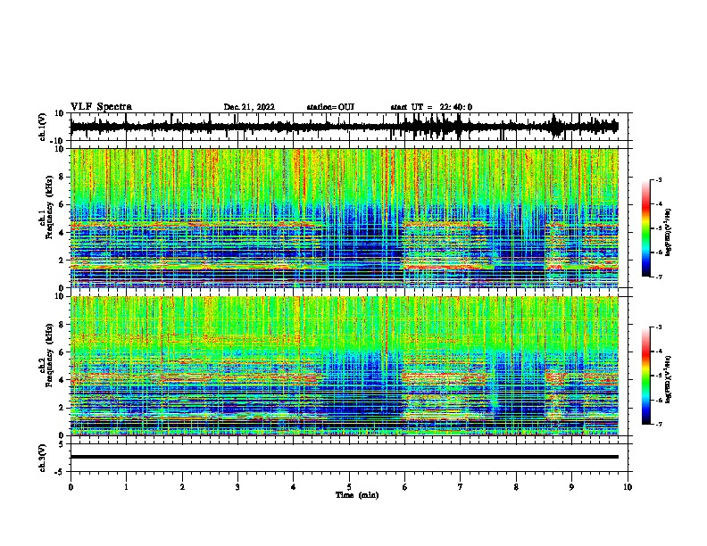
Task: Click the "6" kHz tick on ch.2 frequency axis
Action: point(62,352)
